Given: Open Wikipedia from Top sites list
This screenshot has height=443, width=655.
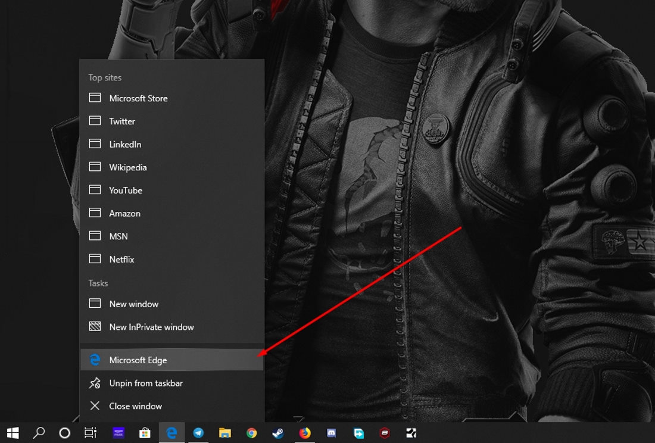Looking at the screenshot, I should coord(171,167).
